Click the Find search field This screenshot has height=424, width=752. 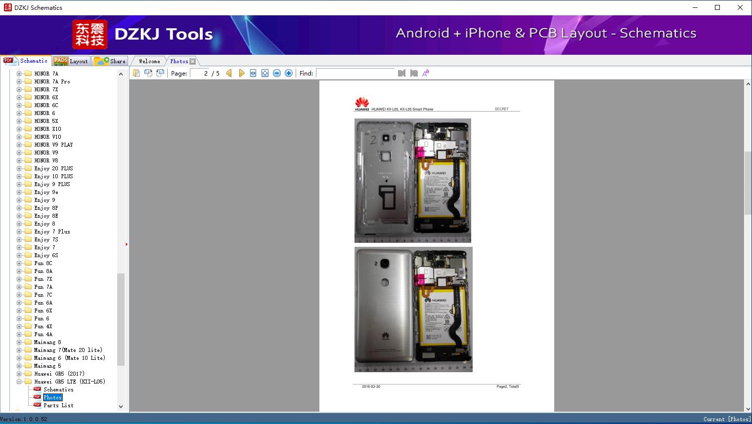355,73
